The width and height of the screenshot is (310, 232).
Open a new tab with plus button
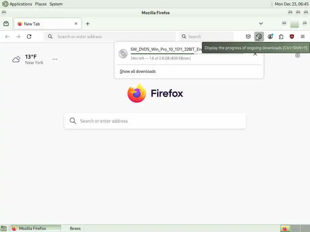click(x=87, y=24)
